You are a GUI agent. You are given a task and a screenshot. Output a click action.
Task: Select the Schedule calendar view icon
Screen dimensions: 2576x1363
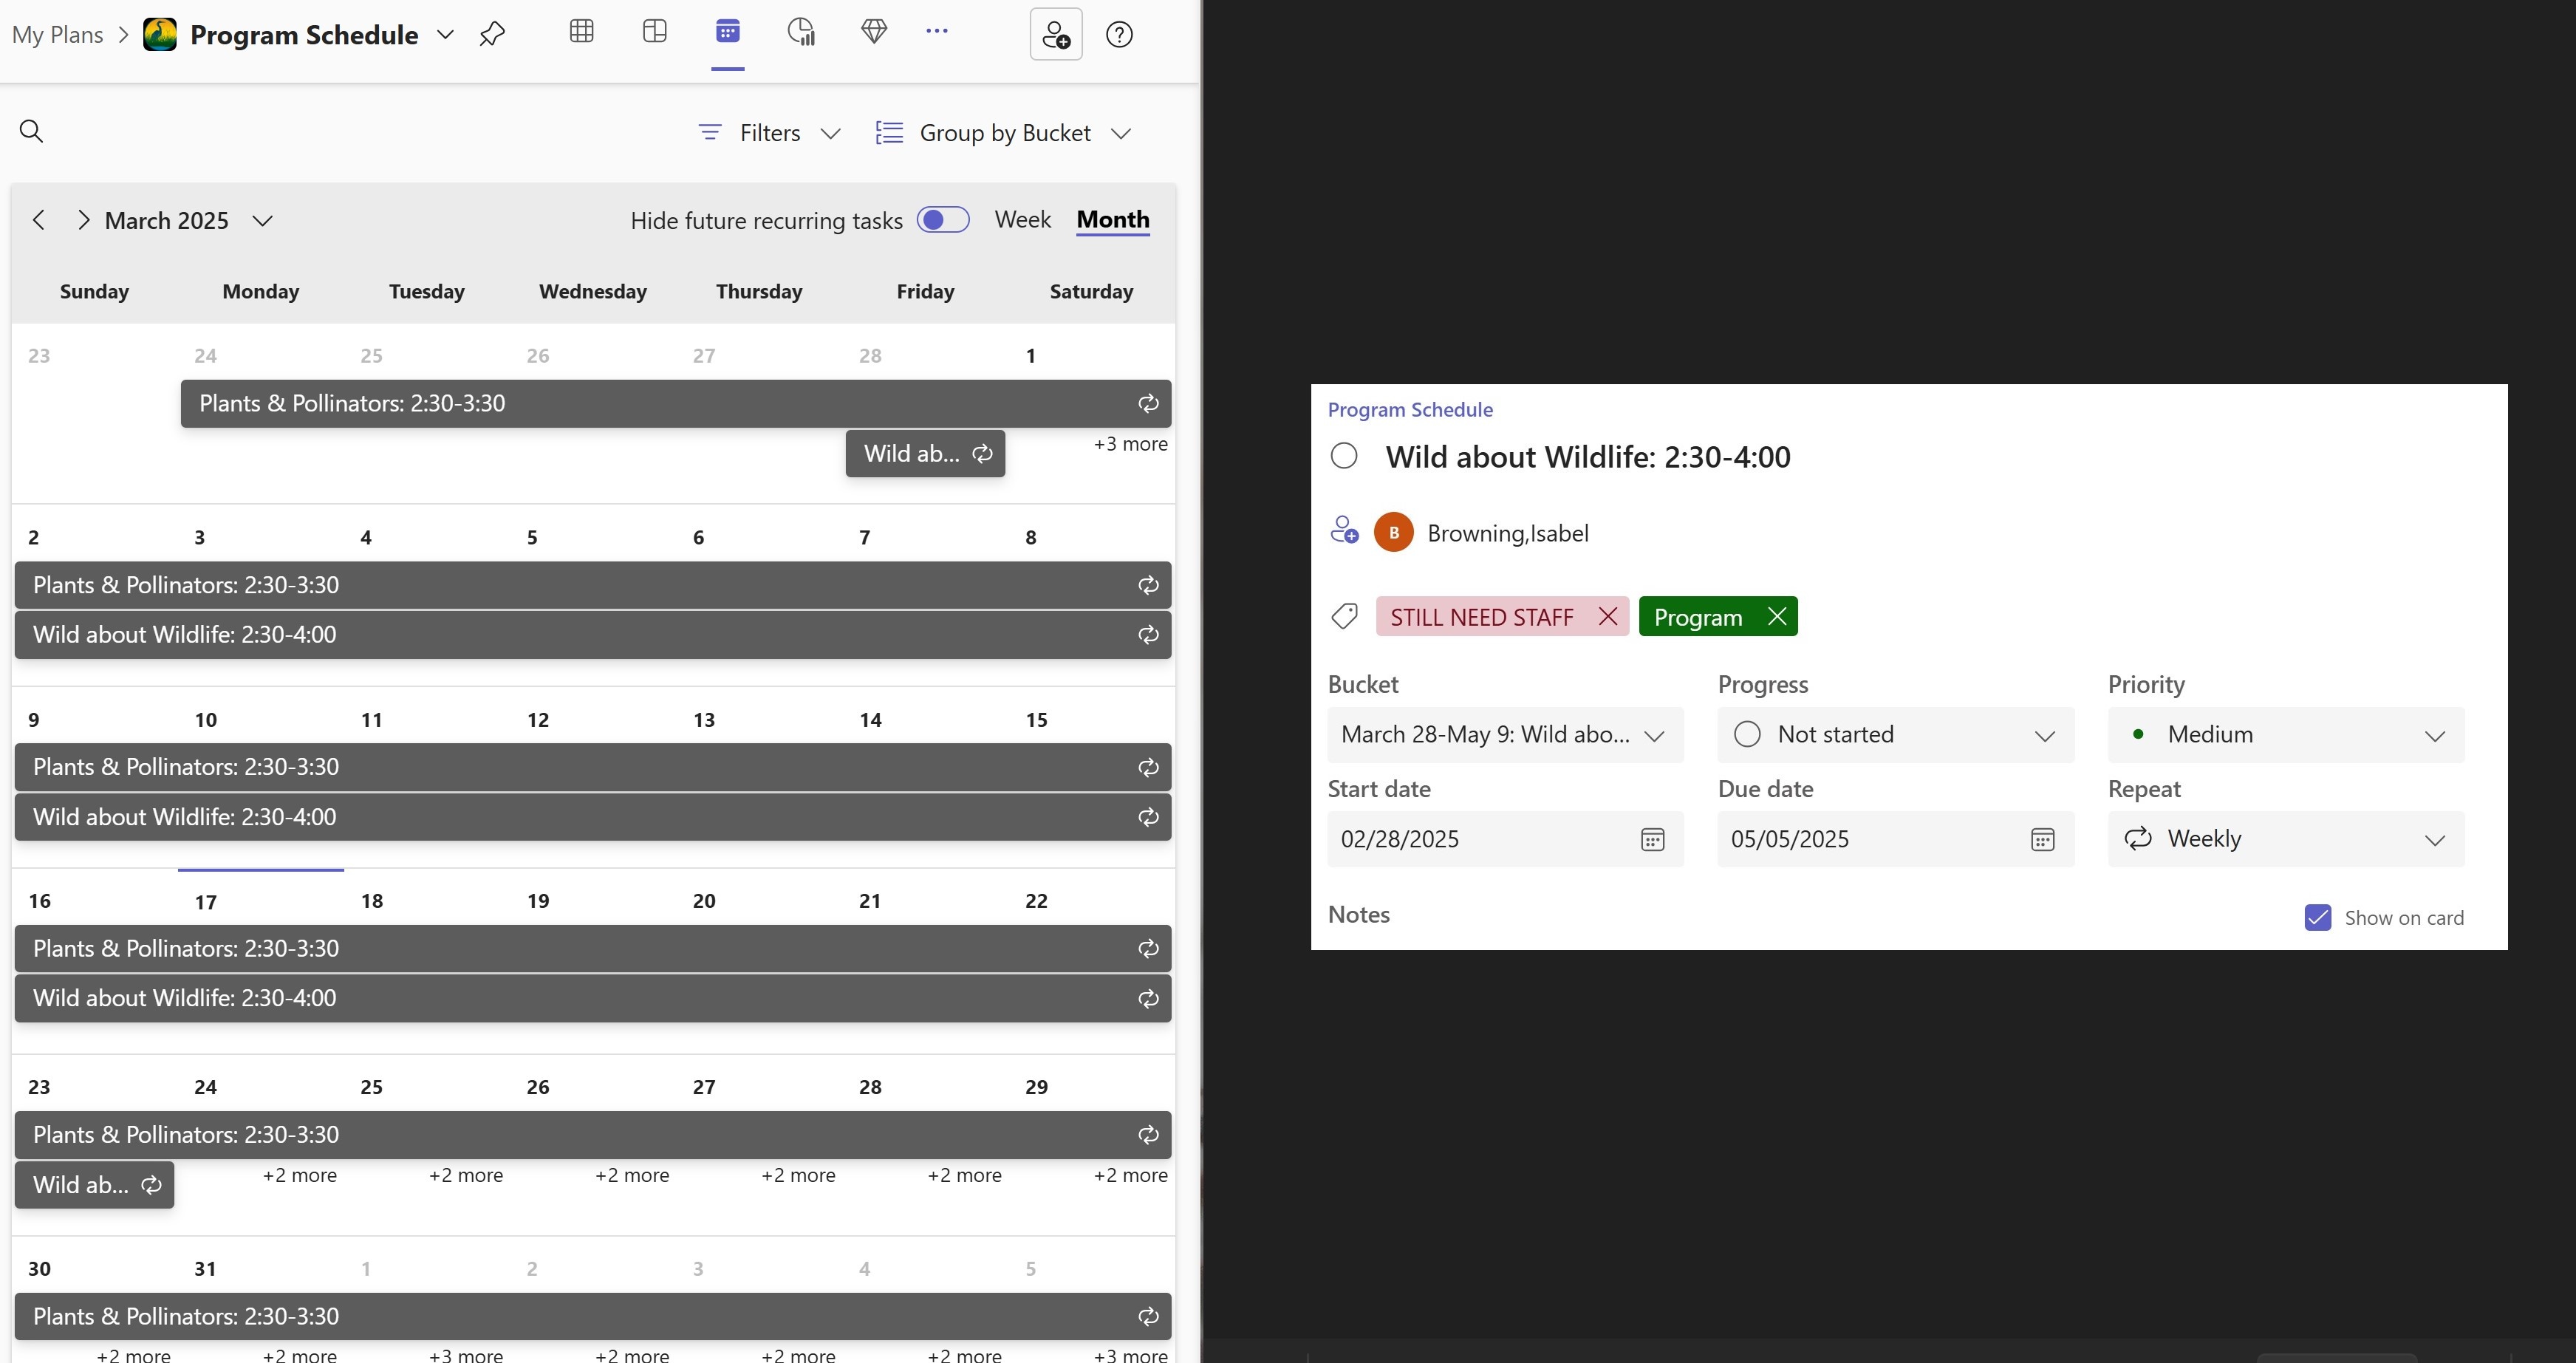pos(727,31)
